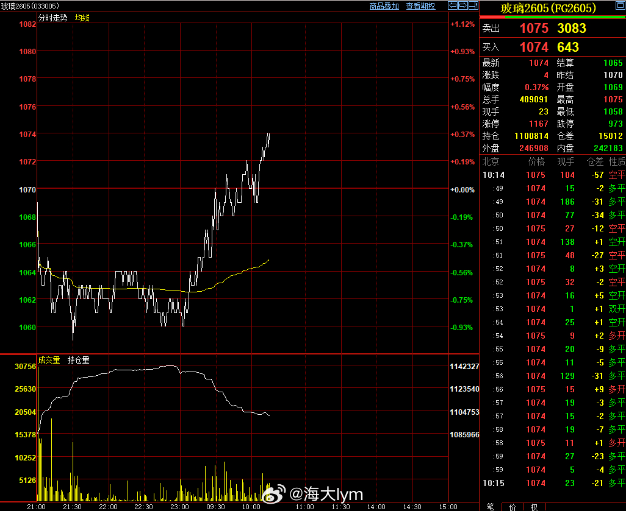Select the 权 tab at panel bottom
Screen dimensions: 626x511
click(x=534, y=507)
